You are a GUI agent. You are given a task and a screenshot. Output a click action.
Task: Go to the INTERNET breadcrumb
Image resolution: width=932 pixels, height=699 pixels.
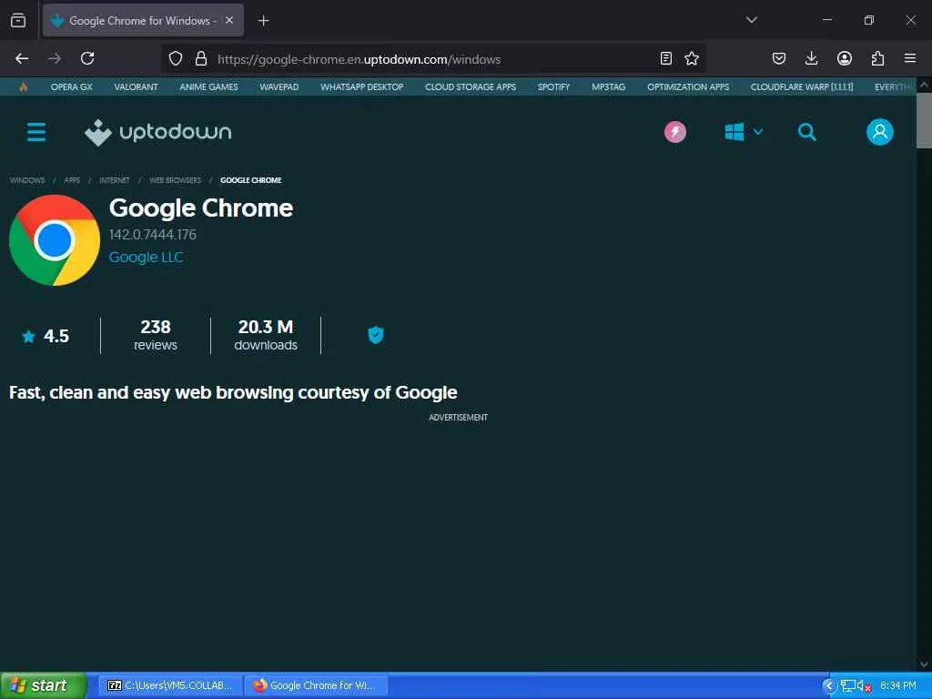[114, 180]
